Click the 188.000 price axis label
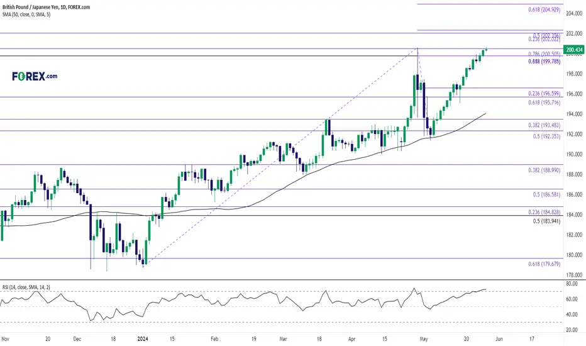The width and height of the screenshot is (586, 346). pyautogui.click(x=574, y=174)
